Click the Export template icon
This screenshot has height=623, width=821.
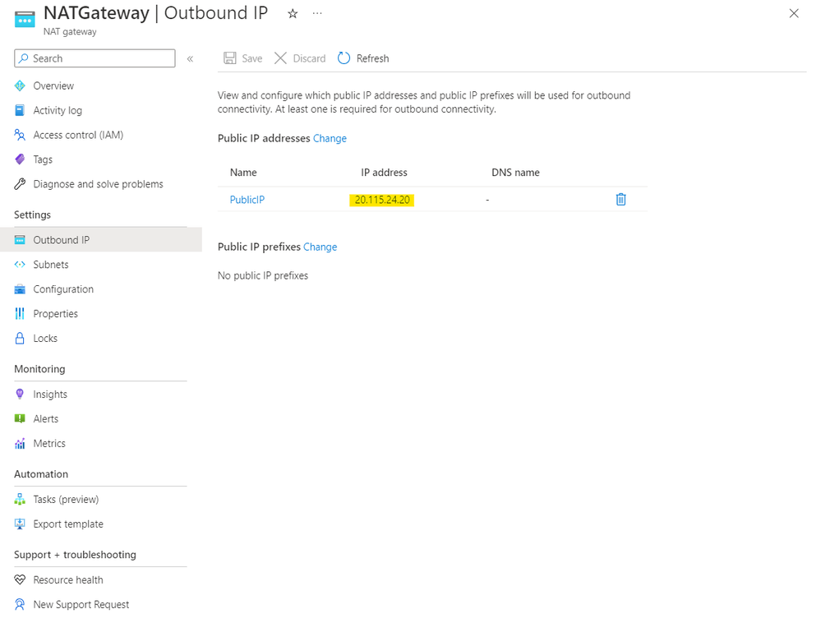(x=20, y=524)
